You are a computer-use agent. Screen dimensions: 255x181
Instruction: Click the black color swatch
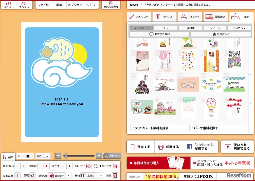[x=28, y=156]
